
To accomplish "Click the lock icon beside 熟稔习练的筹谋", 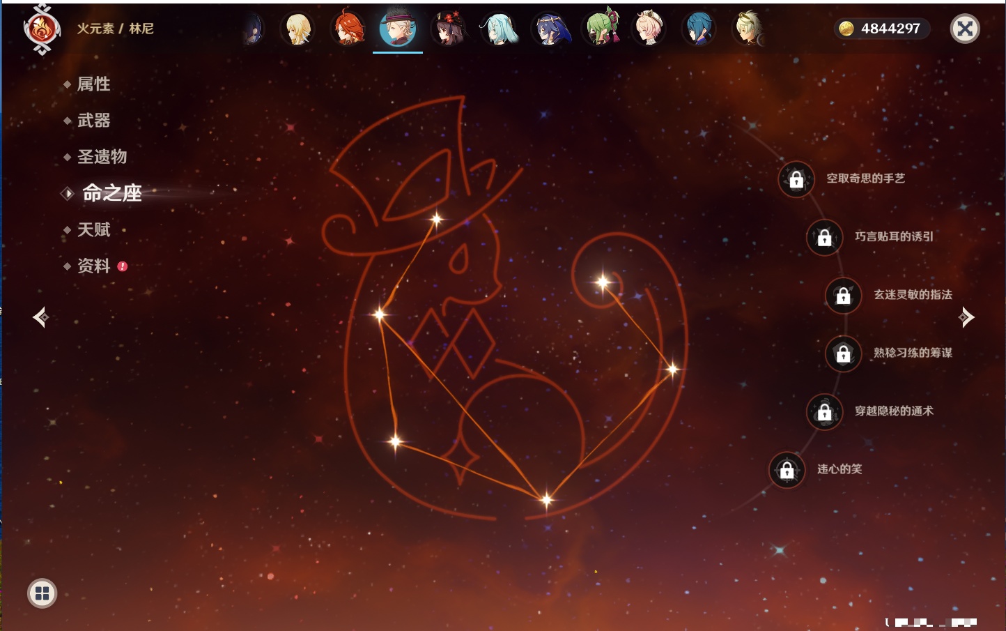I will [x=843, y=353].
